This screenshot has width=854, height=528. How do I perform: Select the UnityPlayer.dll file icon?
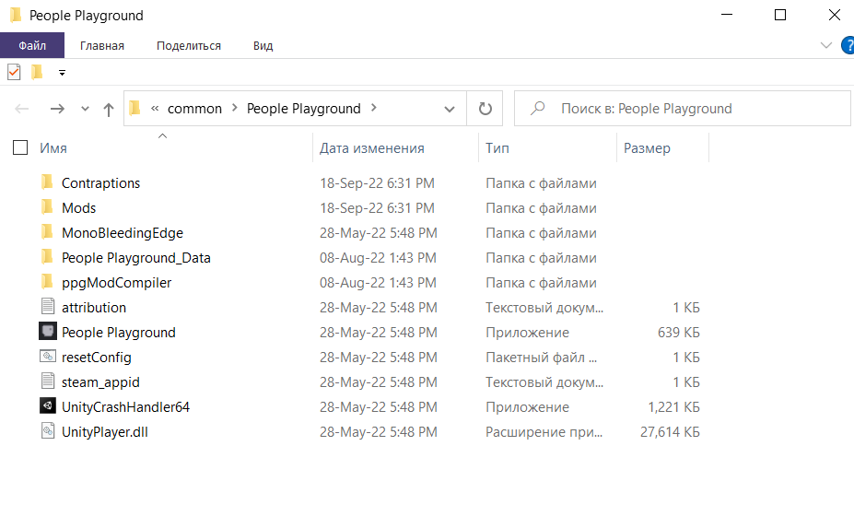[x=48, y=431]
